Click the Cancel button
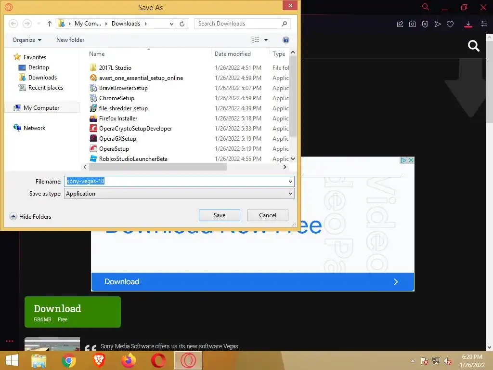 click(268, 215)
